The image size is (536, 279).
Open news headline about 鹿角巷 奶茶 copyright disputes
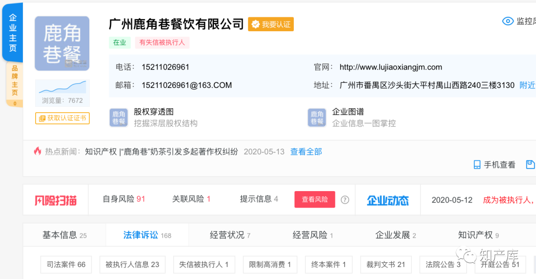pos(161,152)
